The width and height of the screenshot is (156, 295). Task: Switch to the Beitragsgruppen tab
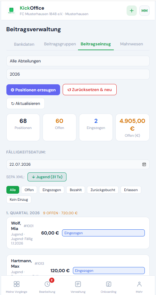(60, 44)
